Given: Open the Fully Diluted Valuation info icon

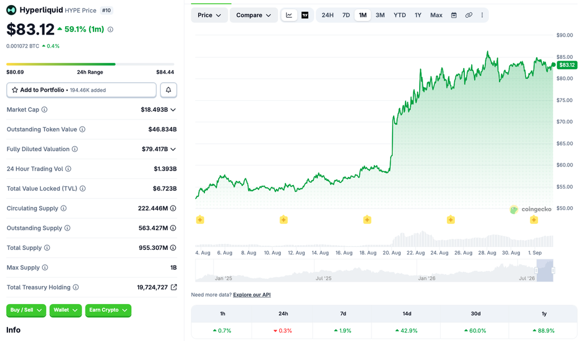Looking at the screenshot, I should coord(75,149).
